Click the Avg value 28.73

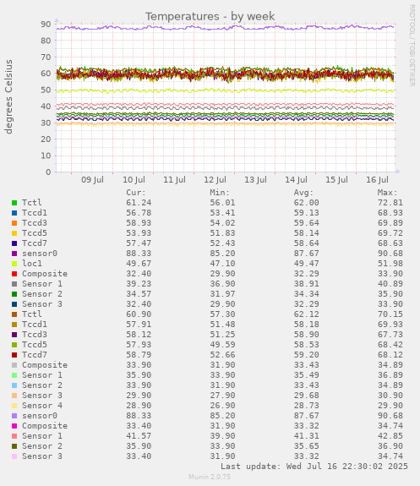click(x=306, y=406)
